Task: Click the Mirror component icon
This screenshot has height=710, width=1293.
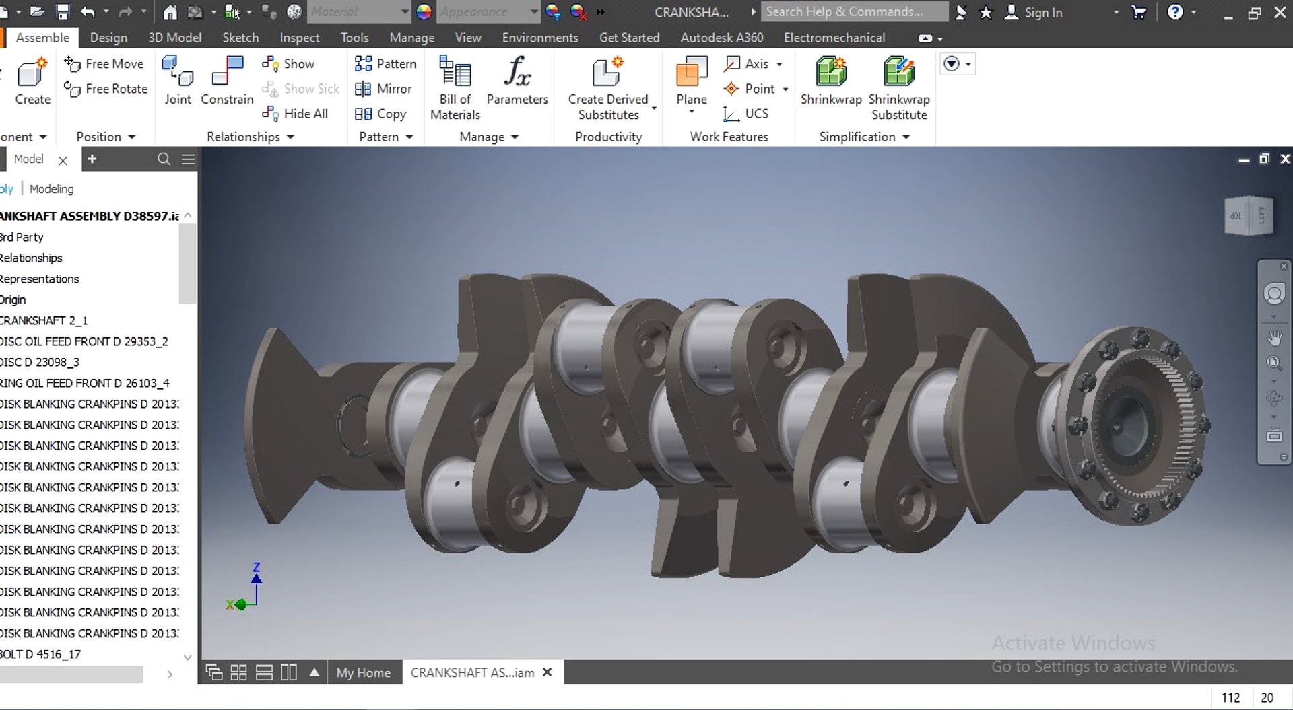Action: (383, 89)
